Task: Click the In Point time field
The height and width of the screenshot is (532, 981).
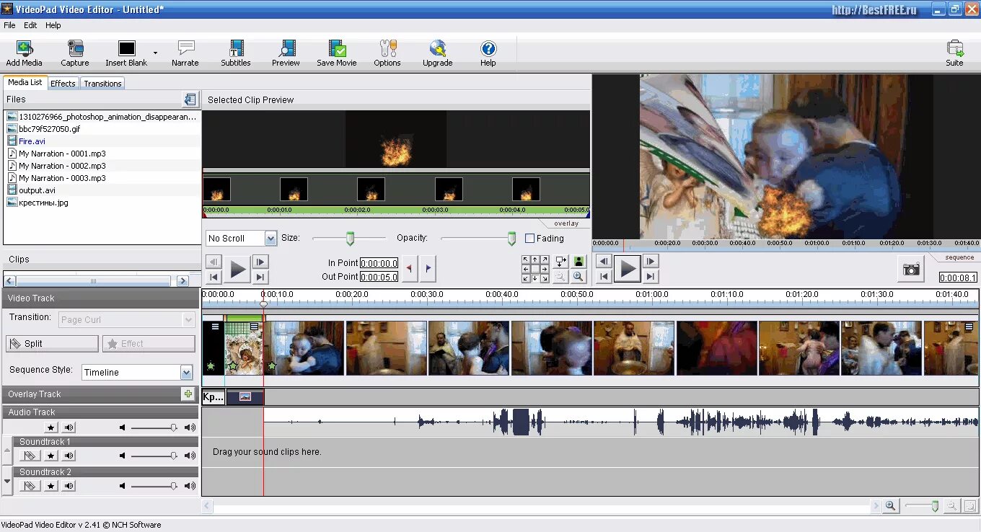Action: (x=379, y=263)
